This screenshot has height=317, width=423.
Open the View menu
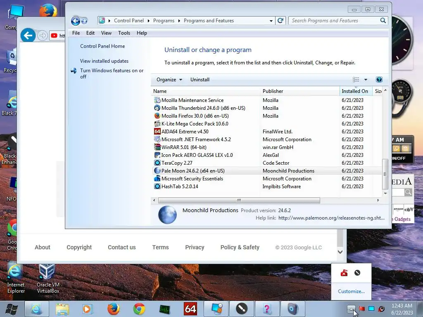106,33
